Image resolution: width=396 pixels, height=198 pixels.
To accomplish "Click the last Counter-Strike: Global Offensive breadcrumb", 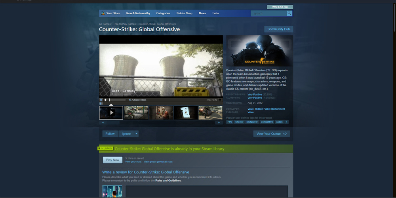I will (157, 24).
